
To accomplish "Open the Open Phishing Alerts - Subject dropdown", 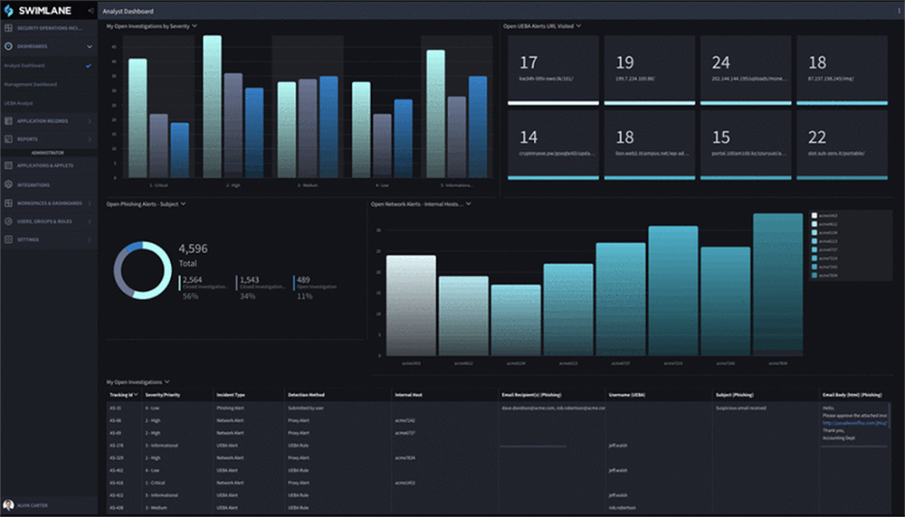I will point(183,203).
